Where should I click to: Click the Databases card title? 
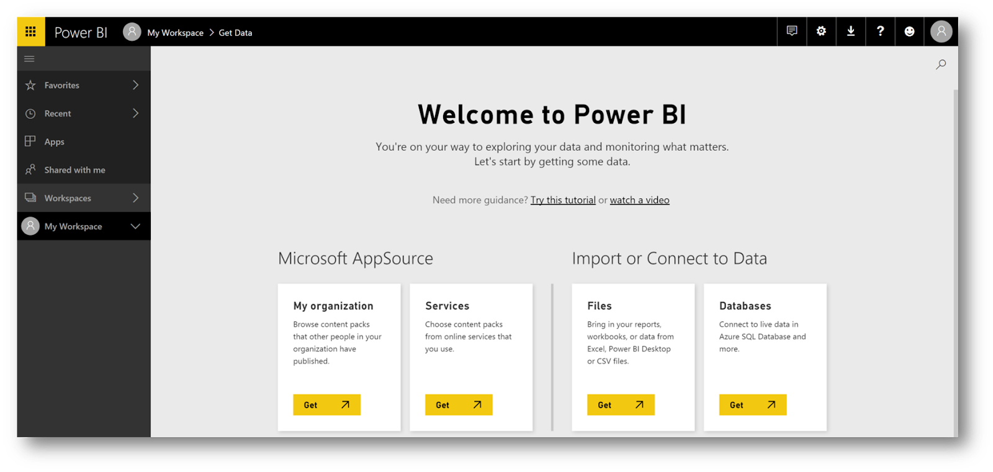click(x=745, y=306)
